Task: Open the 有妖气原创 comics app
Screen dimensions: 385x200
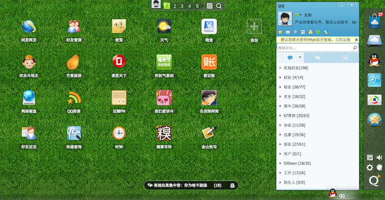Action: click(164, 62)
